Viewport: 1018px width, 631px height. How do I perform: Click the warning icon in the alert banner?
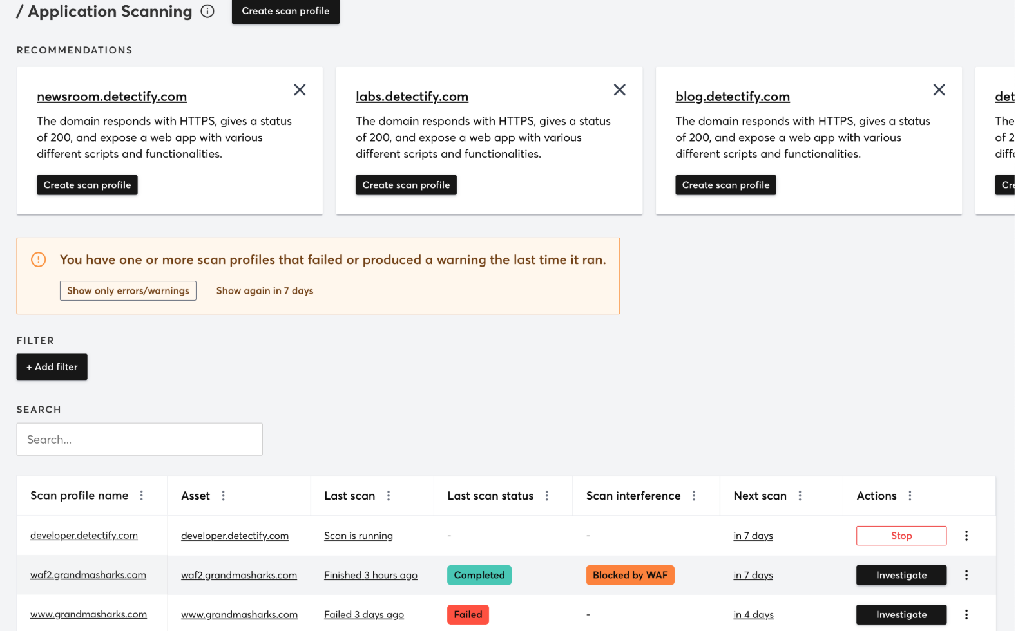(39, 259)
